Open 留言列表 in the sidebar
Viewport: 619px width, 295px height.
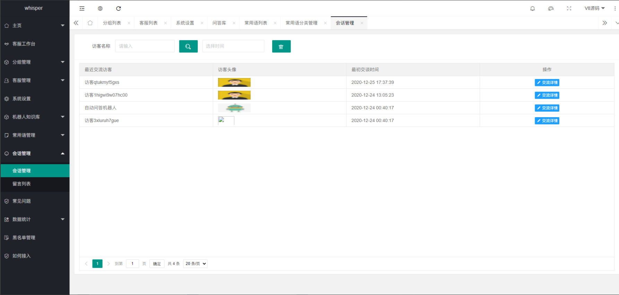coord(22,184)
